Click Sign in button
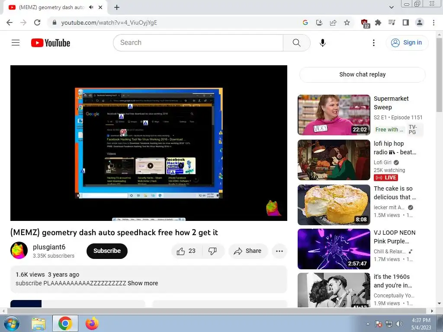 pyautogui.click(x=407, y=43)
